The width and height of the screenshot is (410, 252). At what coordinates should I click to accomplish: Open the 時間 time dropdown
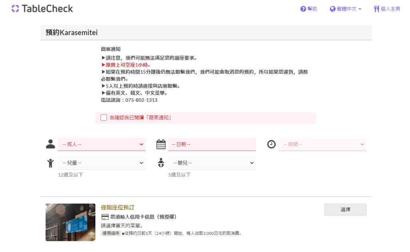coord(322,144)
